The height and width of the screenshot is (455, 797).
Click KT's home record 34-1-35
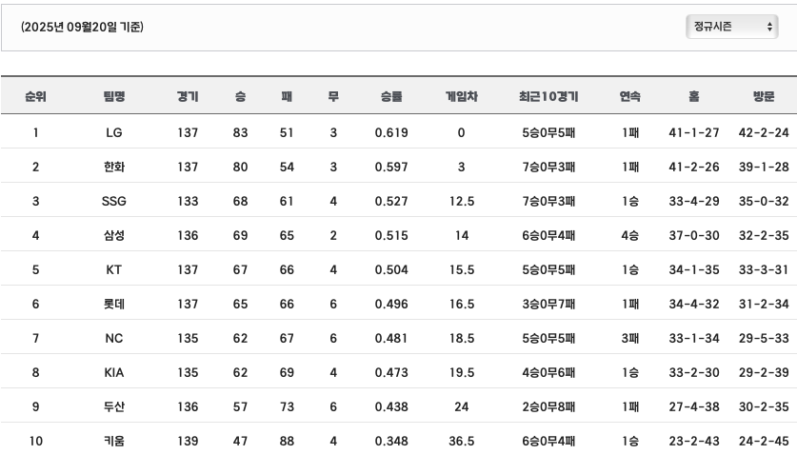(694, 270)
